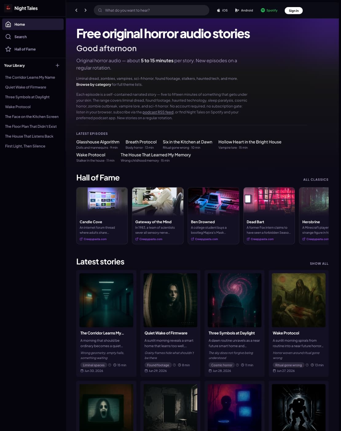This screenshot has width=341, height=431.
Task: Open Quiet Wake of Firmware cover art
Action: click(171, 300)
